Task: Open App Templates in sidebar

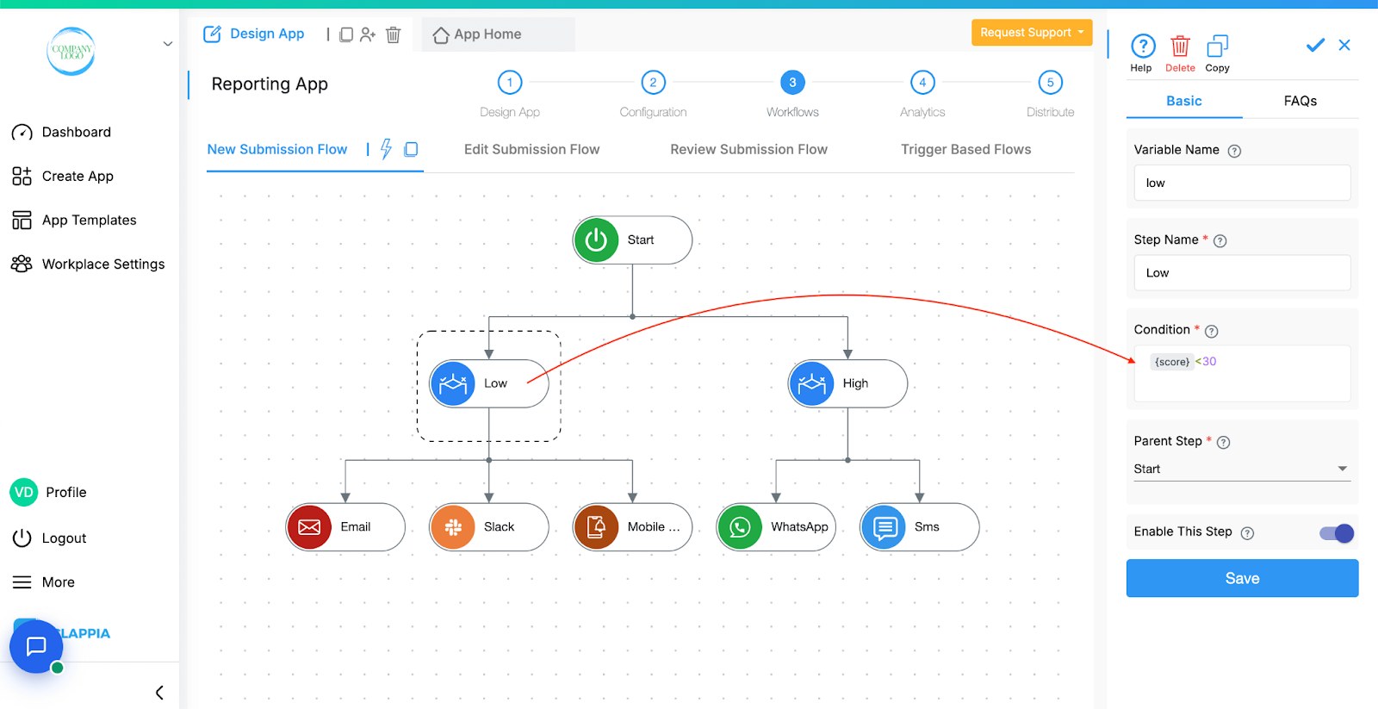Action: (x=74, y=220)
